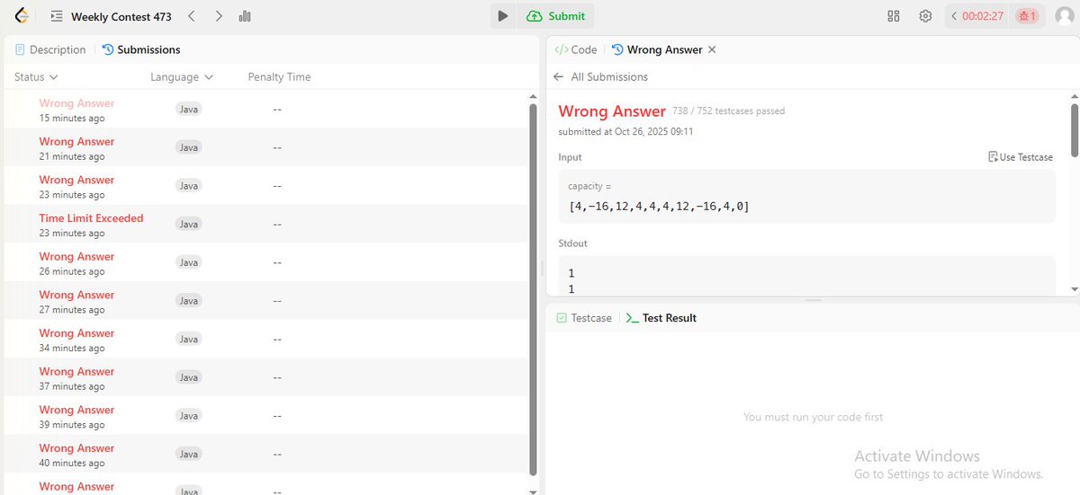Open the Status filter dropdown
Screen dimensions: 1080x495
tap(36, 77)
